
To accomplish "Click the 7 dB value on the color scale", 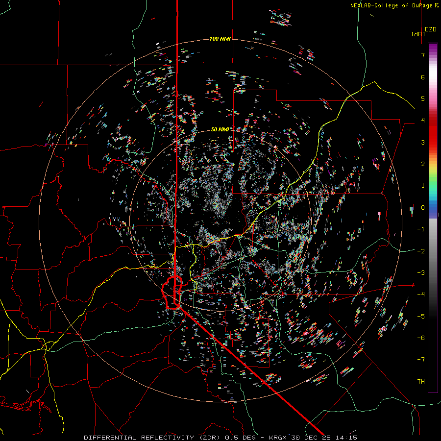I will click(423, 55).
